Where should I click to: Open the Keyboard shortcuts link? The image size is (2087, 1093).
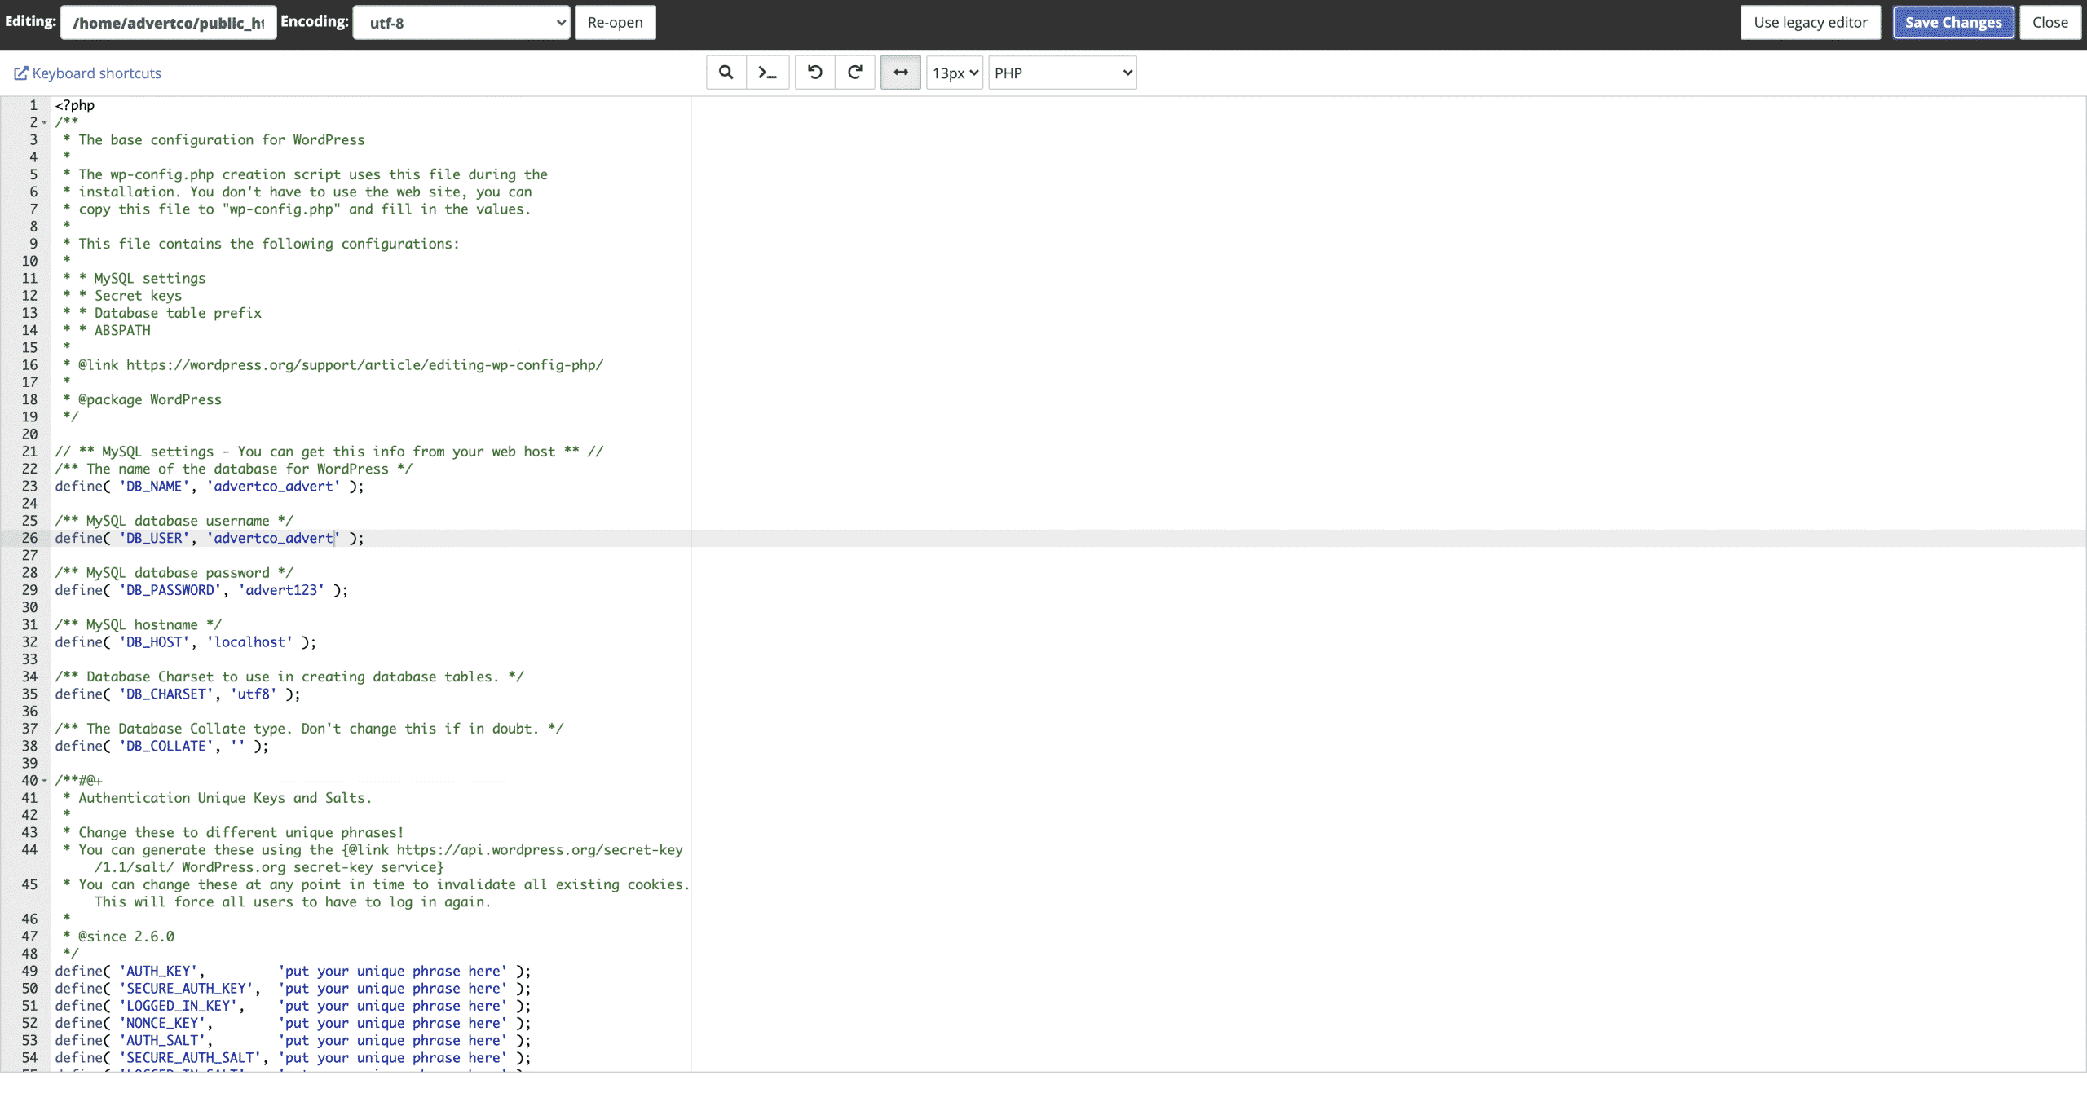96,73
